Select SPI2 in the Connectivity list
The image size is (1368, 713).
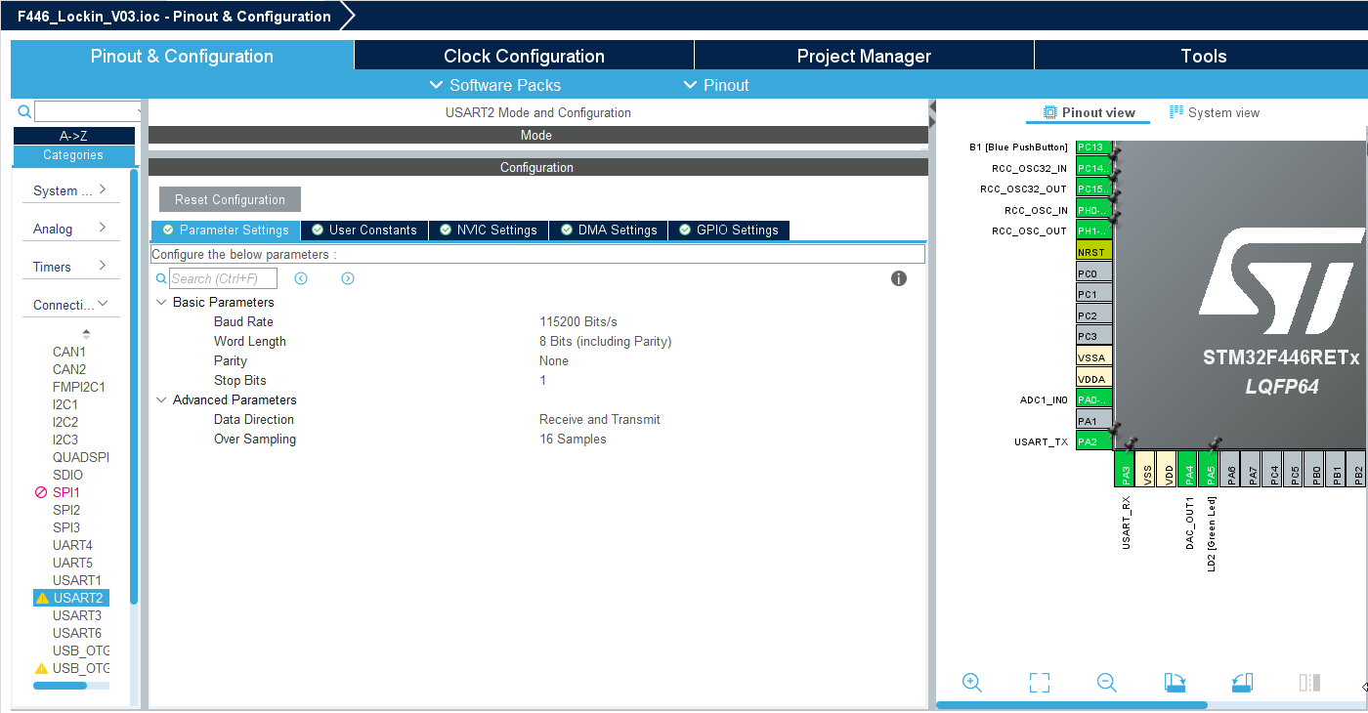[x=66, y=510]
